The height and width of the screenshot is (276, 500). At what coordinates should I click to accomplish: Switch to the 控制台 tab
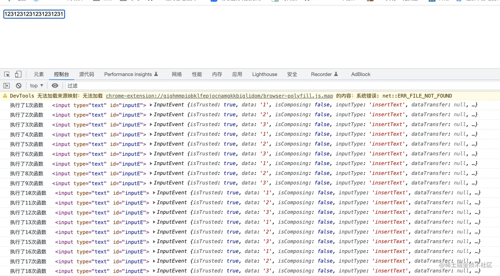click(x=62, y=74)
